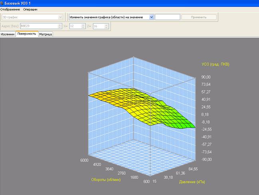The height and width of the screenshot is (195, 259).
Task: Expand the Изменить значения графика dropdown
Action: coord(152,17)
